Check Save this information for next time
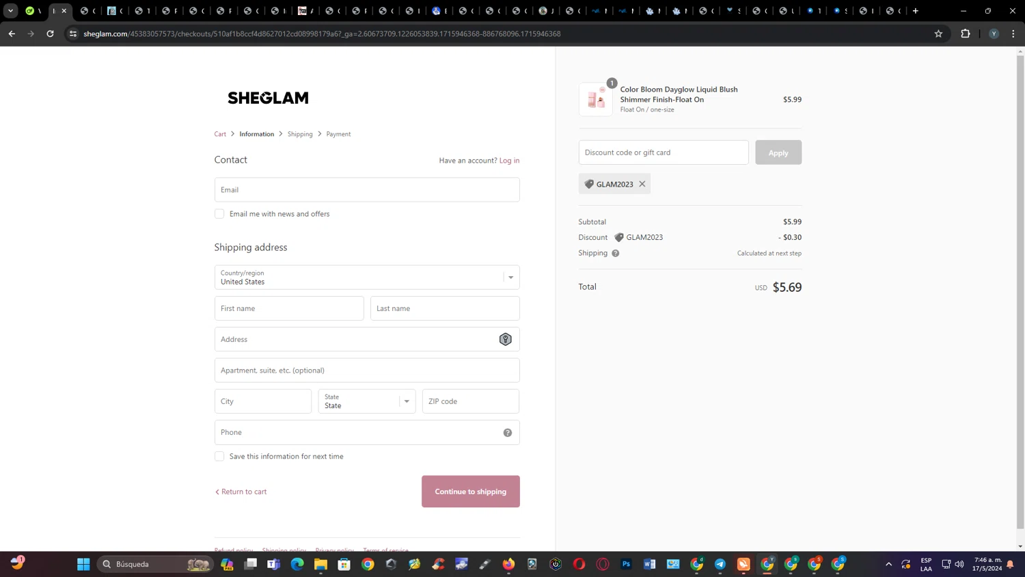 pos(219,457)
